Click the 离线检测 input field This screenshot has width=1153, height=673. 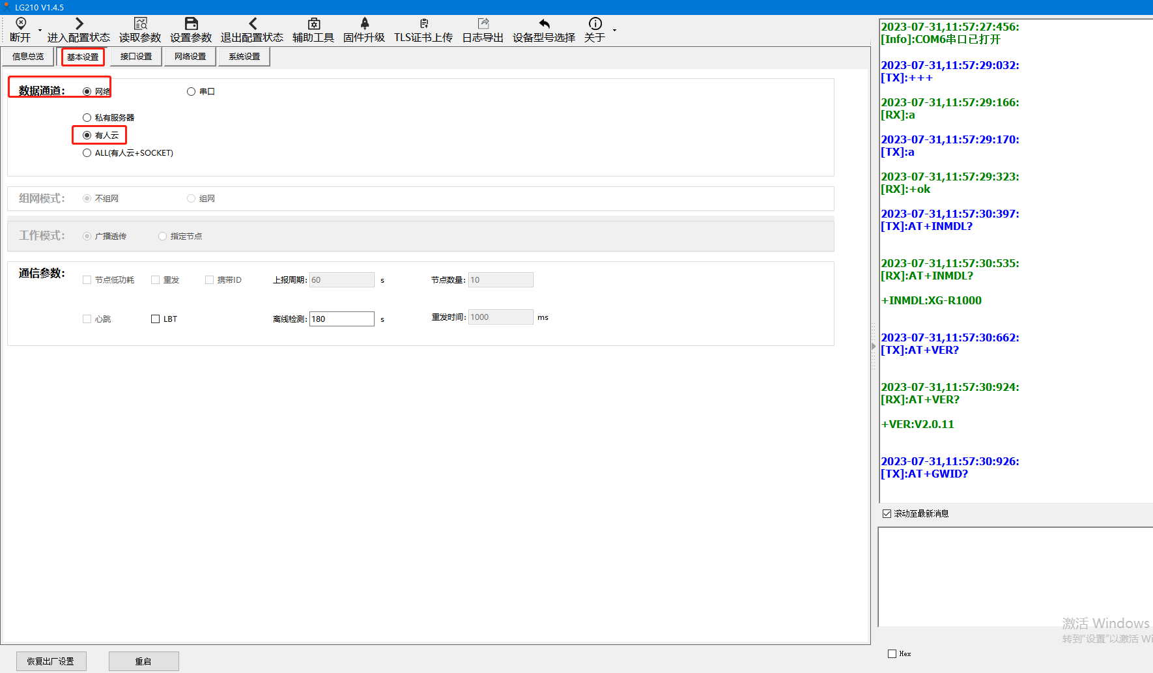pos(341,319)
